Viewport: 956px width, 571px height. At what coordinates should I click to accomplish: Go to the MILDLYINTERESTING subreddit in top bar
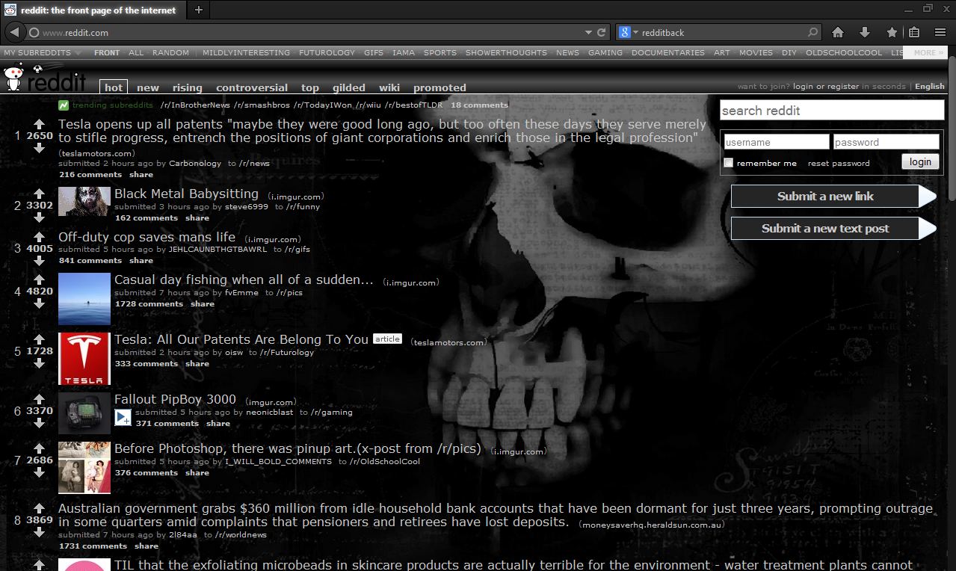[x=246, y=53]
